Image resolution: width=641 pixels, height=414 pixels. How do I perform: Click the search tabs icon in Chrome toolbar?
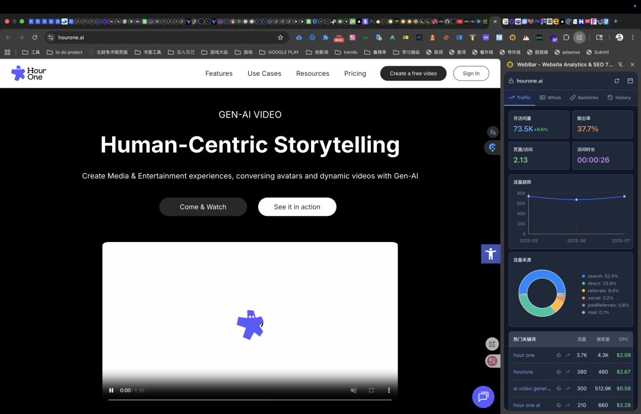tap(599, 37)
